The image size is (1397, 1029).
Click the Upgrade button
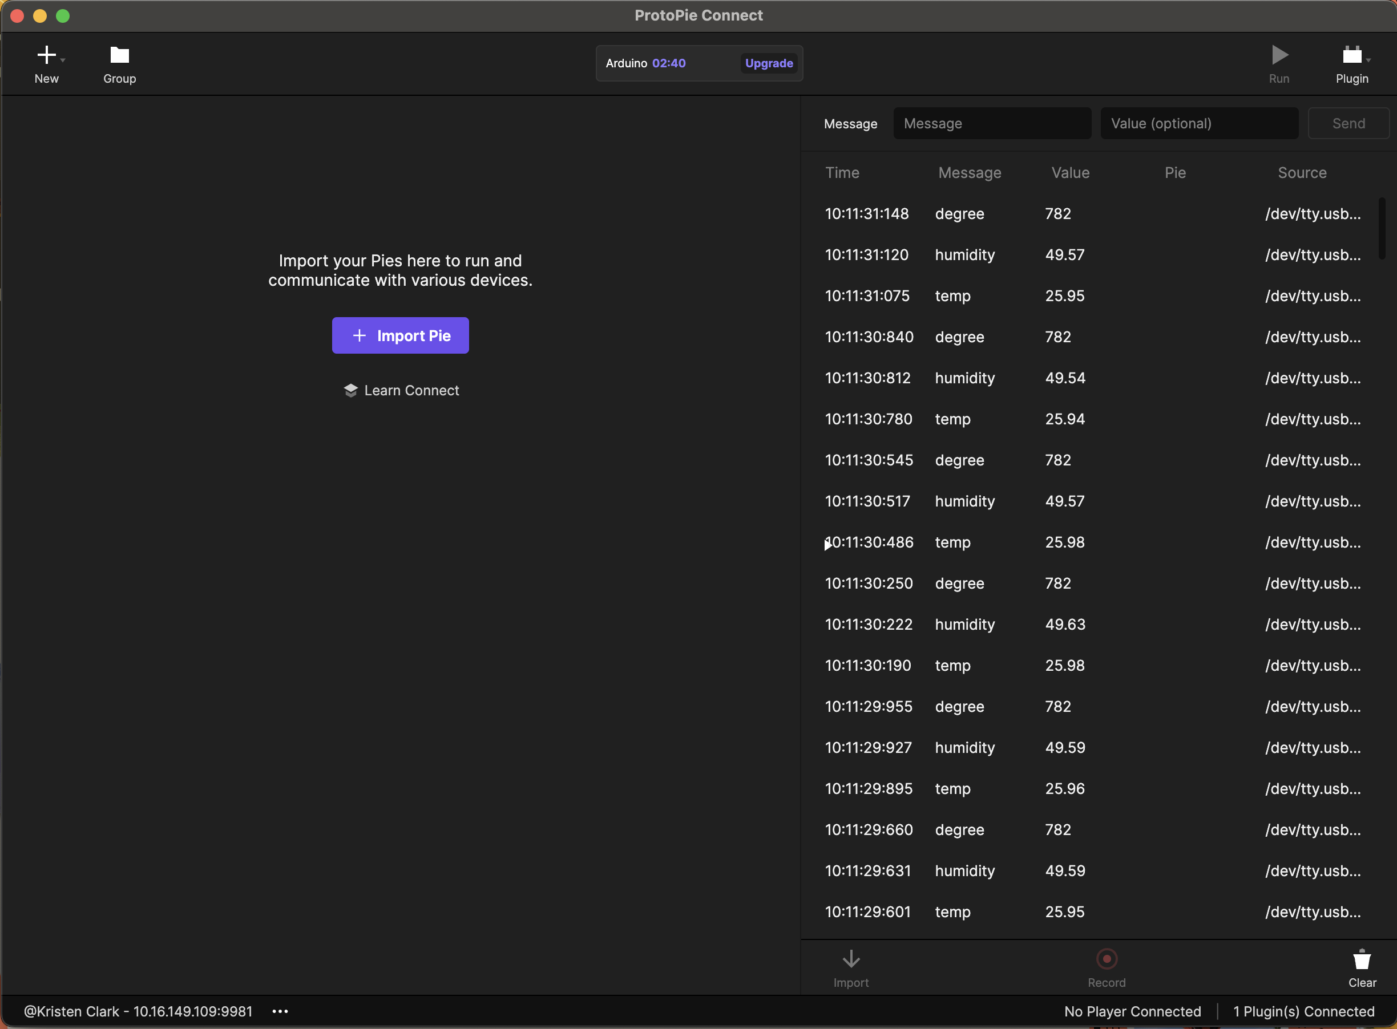click(768, 63)
